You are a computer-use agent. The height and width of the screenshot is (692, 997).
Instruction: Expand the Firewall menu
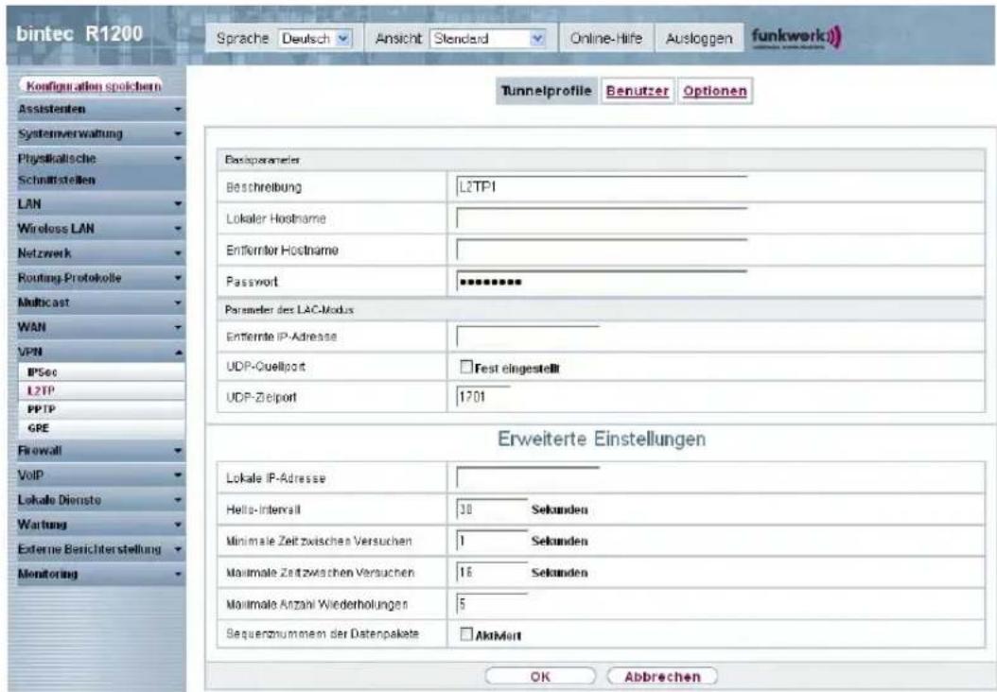coord(100,451)
